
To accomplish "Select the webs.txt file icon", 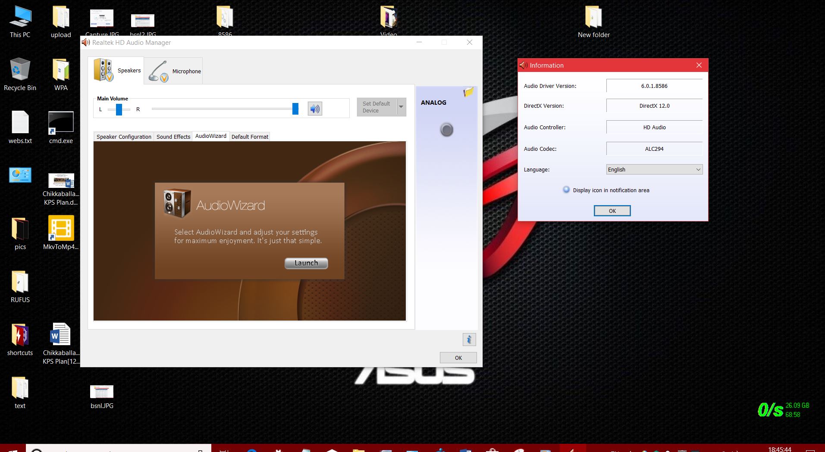I will click(x=20, y=128).
